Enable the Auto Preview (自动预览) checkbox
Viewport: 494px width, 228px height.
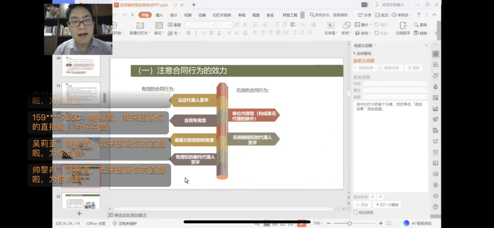coord(356,212)
